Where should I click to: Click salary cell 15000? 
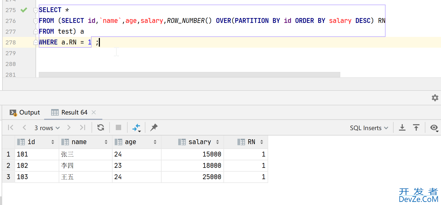(x=192, y=154)
